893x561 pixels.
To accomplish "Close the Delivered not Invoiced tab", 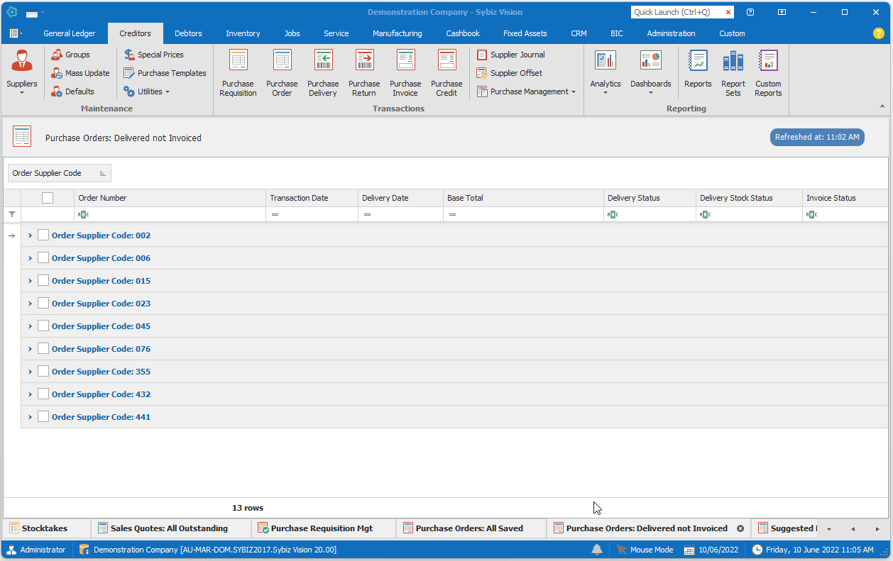I will point(740,528).
